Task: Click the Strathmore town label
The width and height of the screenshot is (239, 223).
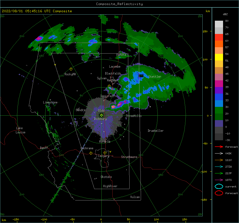Action: (129, 157)
